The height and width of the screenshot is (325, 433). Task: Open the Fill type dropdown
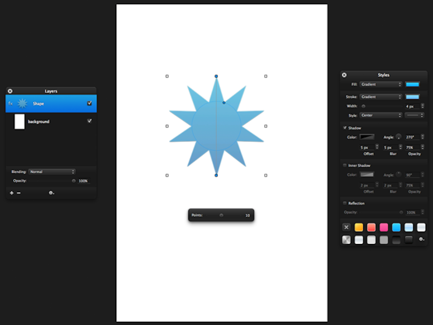point(380,84)
